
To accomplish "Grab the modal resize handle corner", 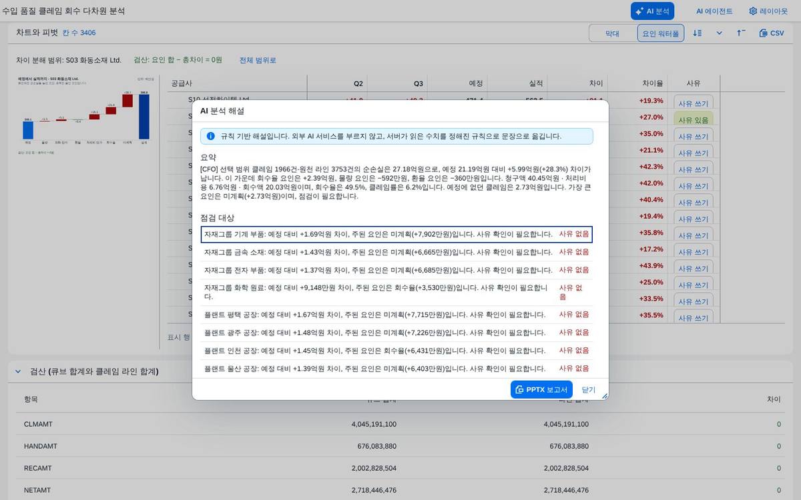I will (604, 395).
